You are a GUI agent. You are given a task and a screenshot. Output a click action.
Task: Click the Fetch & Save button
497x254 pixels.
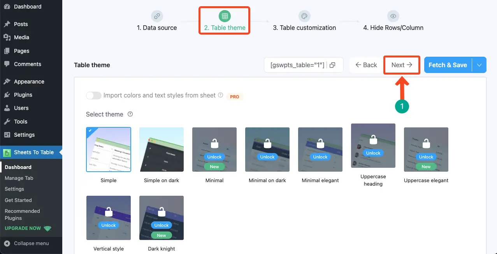[x=448, y=65]
